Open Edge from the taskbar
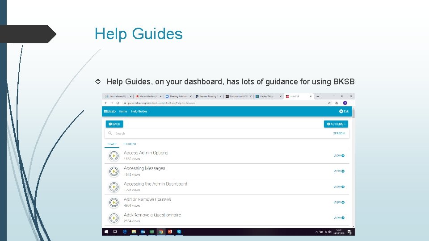The width and height of the screenshot is (429, 241). [125, 232]
